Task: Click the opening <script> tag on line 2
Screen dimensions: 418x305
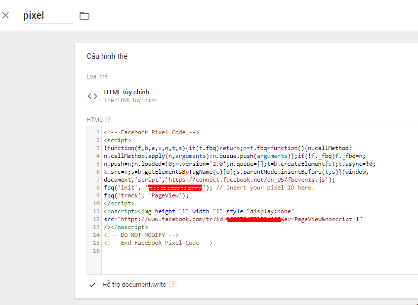Action: click(118, 140)
